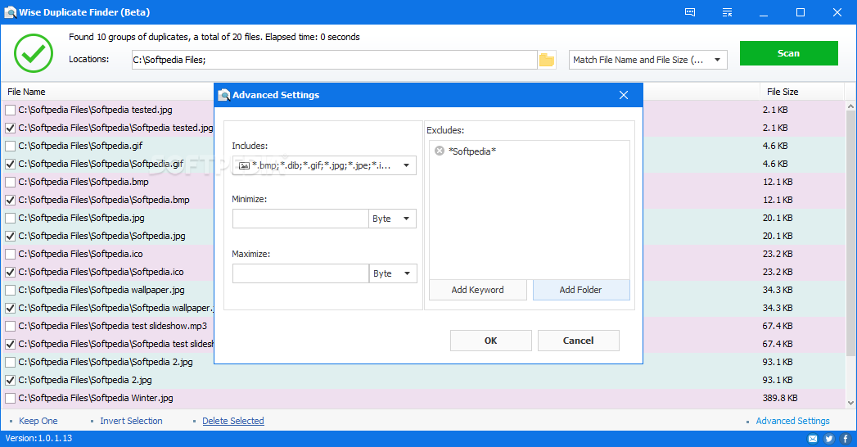The width and height of the screenshot is (857, 447).
Task: Open the Twitter icon in status bar
Action: (x=829, y=438)
